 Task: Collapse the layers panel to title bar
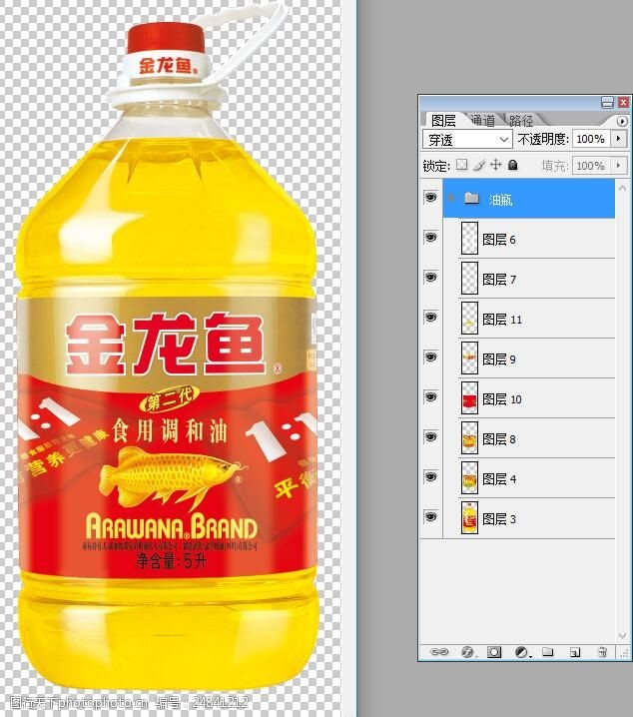coord(607,102)
